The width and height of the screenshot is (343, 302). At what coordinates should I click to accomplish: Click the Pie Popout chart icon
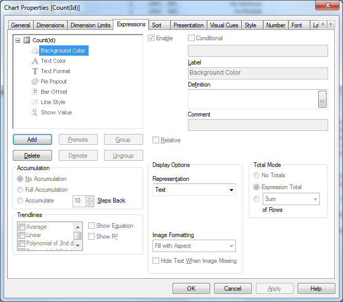[x=35, y=81]
